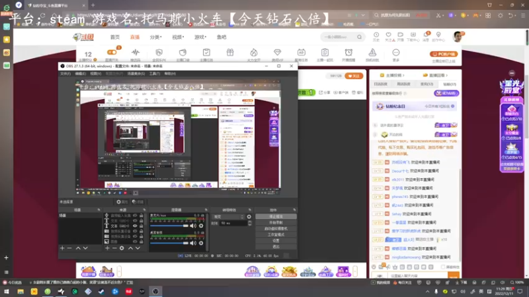Open the three-dots More icon in Douyu toolbar
This screenshot has height=297, width=529.
coord(395,53)
